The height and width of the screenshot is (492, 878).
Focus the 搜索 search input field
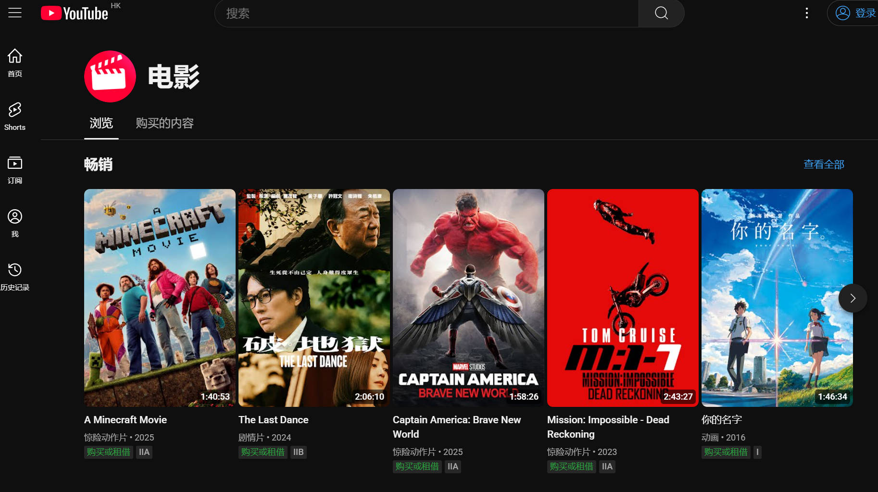click(x=426, y=13)
